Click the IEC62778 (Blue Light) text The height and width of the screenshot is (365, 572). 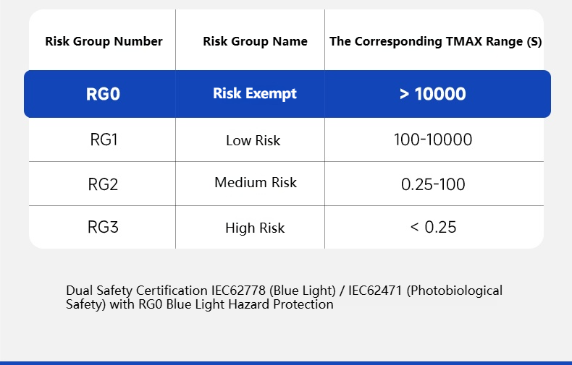pos(273,291)
